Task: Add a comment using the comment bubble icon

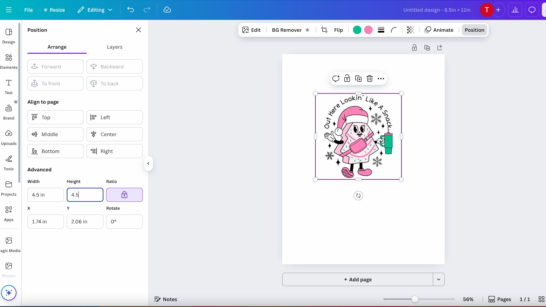Action: pos(336,78)
